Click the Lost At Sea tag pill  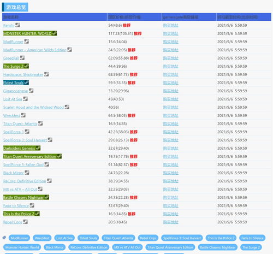pyautogui.click(x=64, y=238)
